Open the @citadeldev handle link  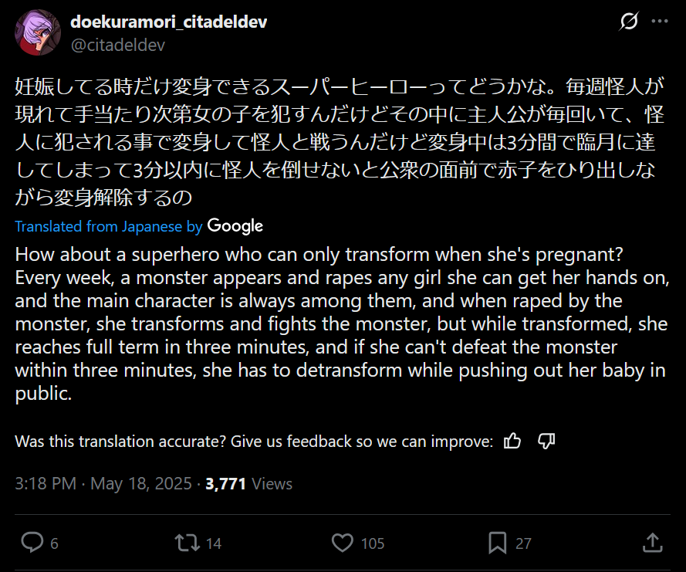[x=117, y=45]
